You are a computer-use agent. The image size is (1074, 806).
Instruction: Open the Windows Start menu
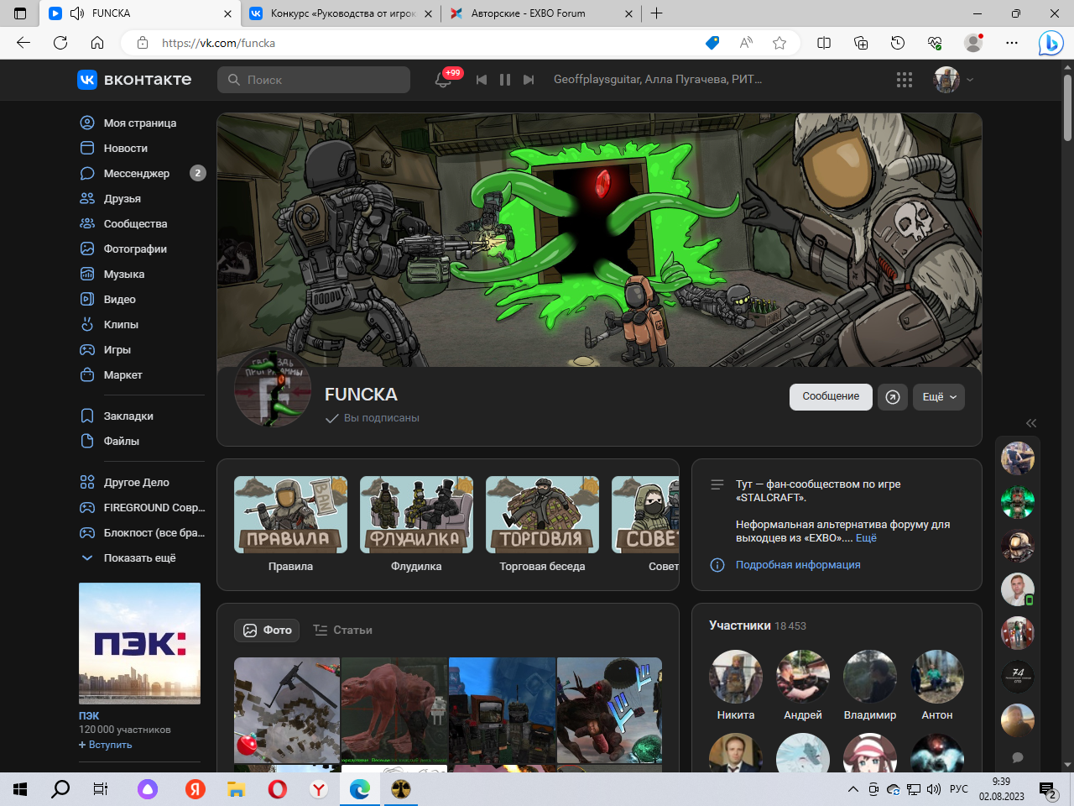point(20,789)
